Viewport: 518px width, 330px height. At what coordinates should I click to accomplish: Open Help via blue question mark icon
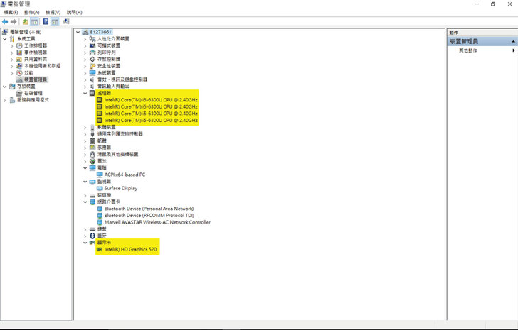46,22
